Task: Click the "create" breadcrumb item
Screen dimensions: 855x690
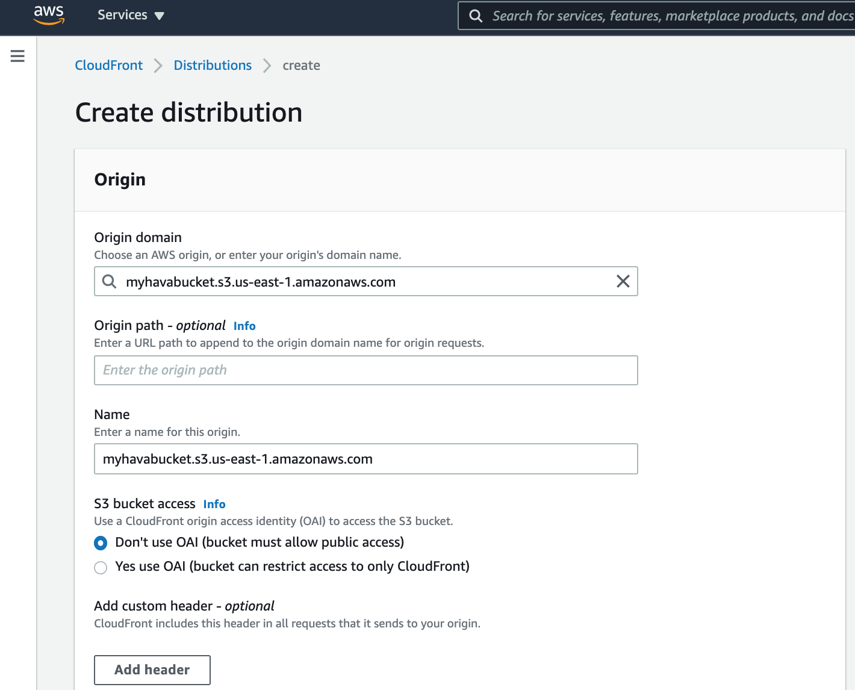Action: click(x=301, y=65)
